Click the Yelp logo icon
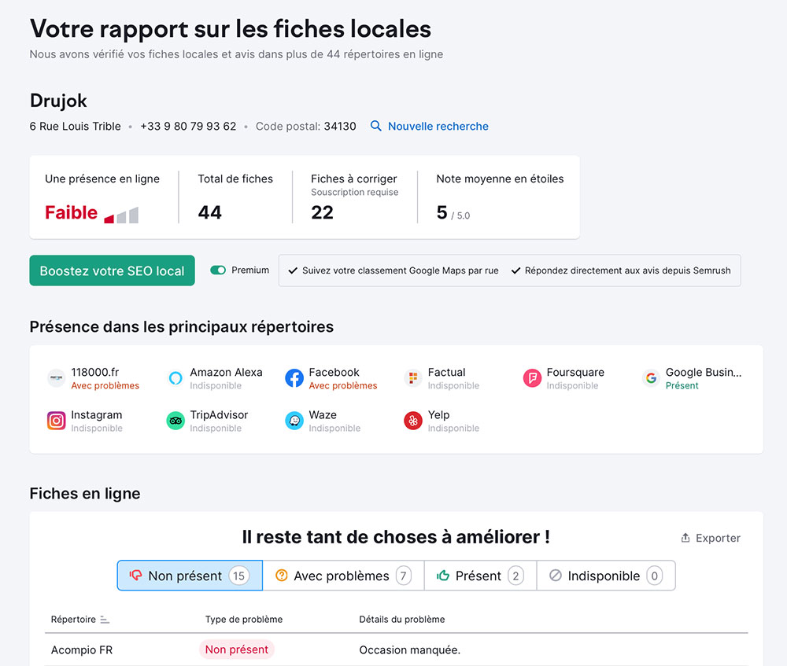The width and height of the screenshot is (787, 666). click(x=413, y=421)
